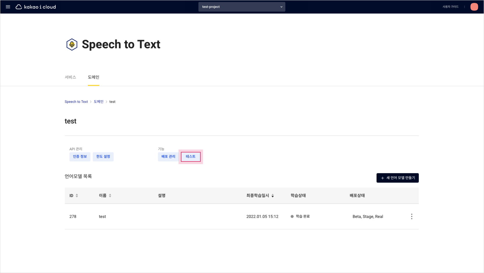This screenshot has height=273, width=484.
Task: Go to Speech to Text breadcrumb
Action: pyautogui.click(x=76, y=102)
